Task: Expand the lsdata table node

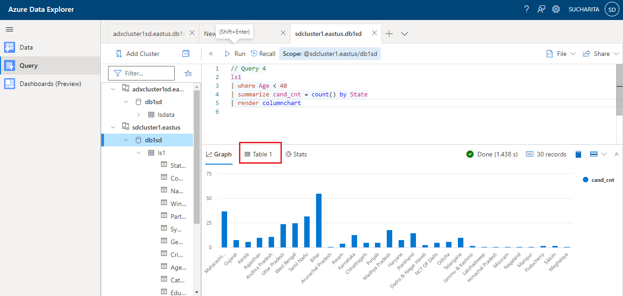Action: (139, 115)
